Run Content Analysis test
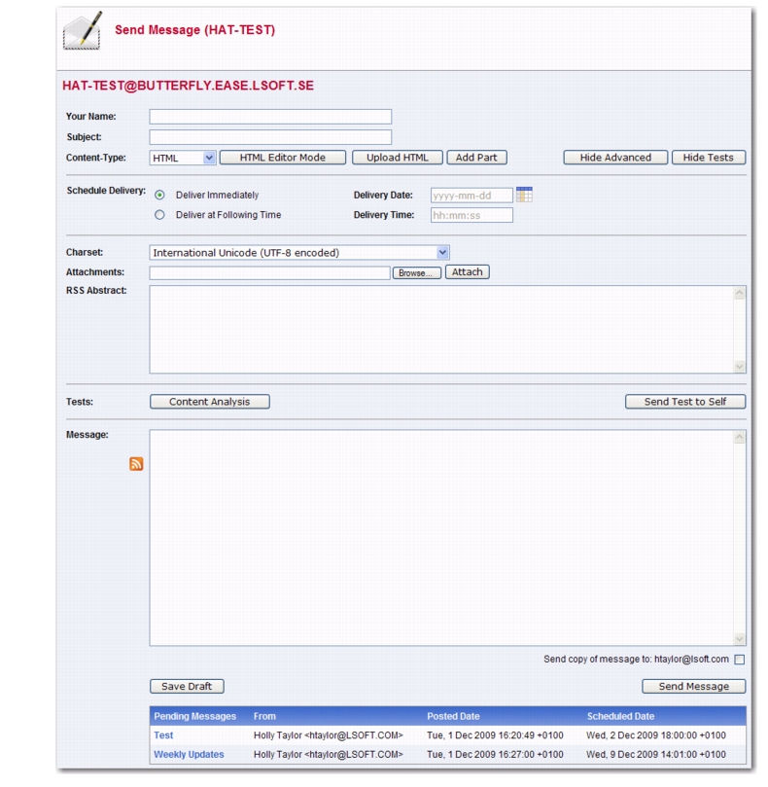This screenshot has height=787, width=768. click(x=209, y=402)
